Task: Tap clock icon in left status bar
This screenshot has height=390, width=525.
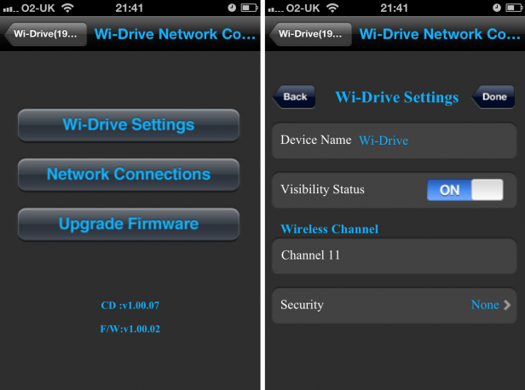Action: [x=231, y=8]
